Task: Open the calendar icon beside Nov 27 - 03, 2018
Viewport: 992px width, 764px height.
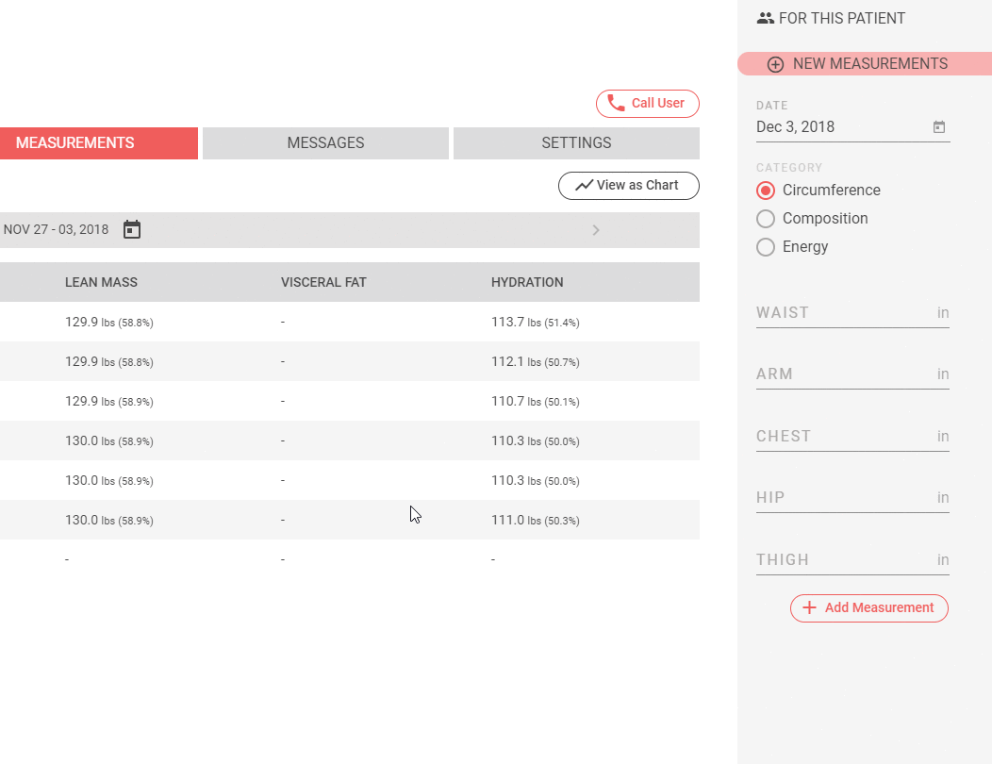Action: point(132,229)
